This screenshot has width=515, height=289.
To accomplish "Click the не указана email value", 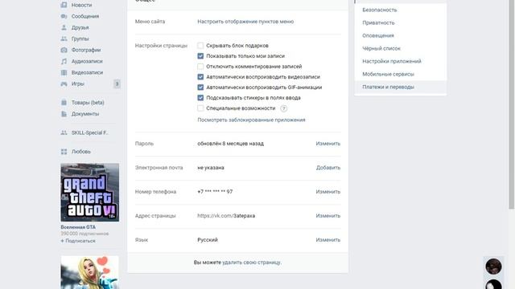I will [x=211, y=168].
